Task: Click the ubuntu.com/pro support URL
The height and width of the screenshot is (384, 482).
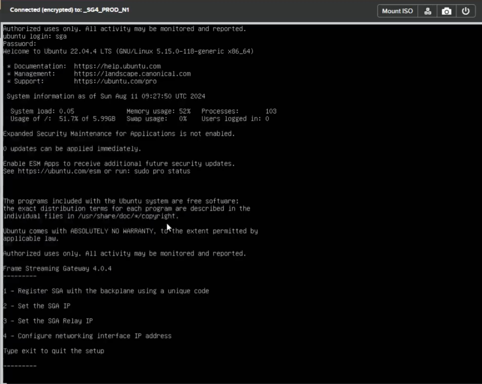Action: [115, 81]
